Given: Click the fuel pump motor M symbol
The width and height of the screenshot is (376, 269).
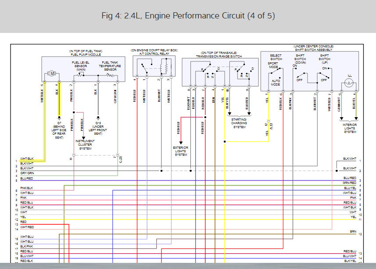Looking at the screenshot, I should [x=52, y=73].
